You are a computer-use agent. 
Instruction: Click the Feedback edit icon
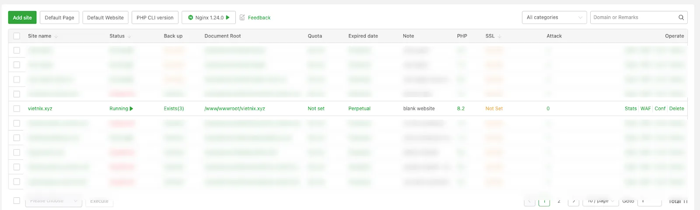(x=242, y=17)
